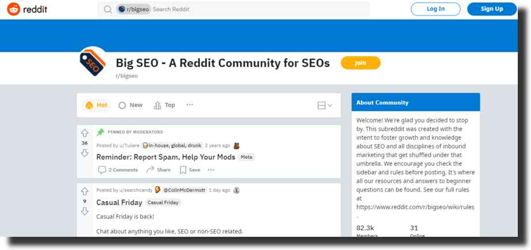Open the Big SEO community avatar

coord(93,62)
